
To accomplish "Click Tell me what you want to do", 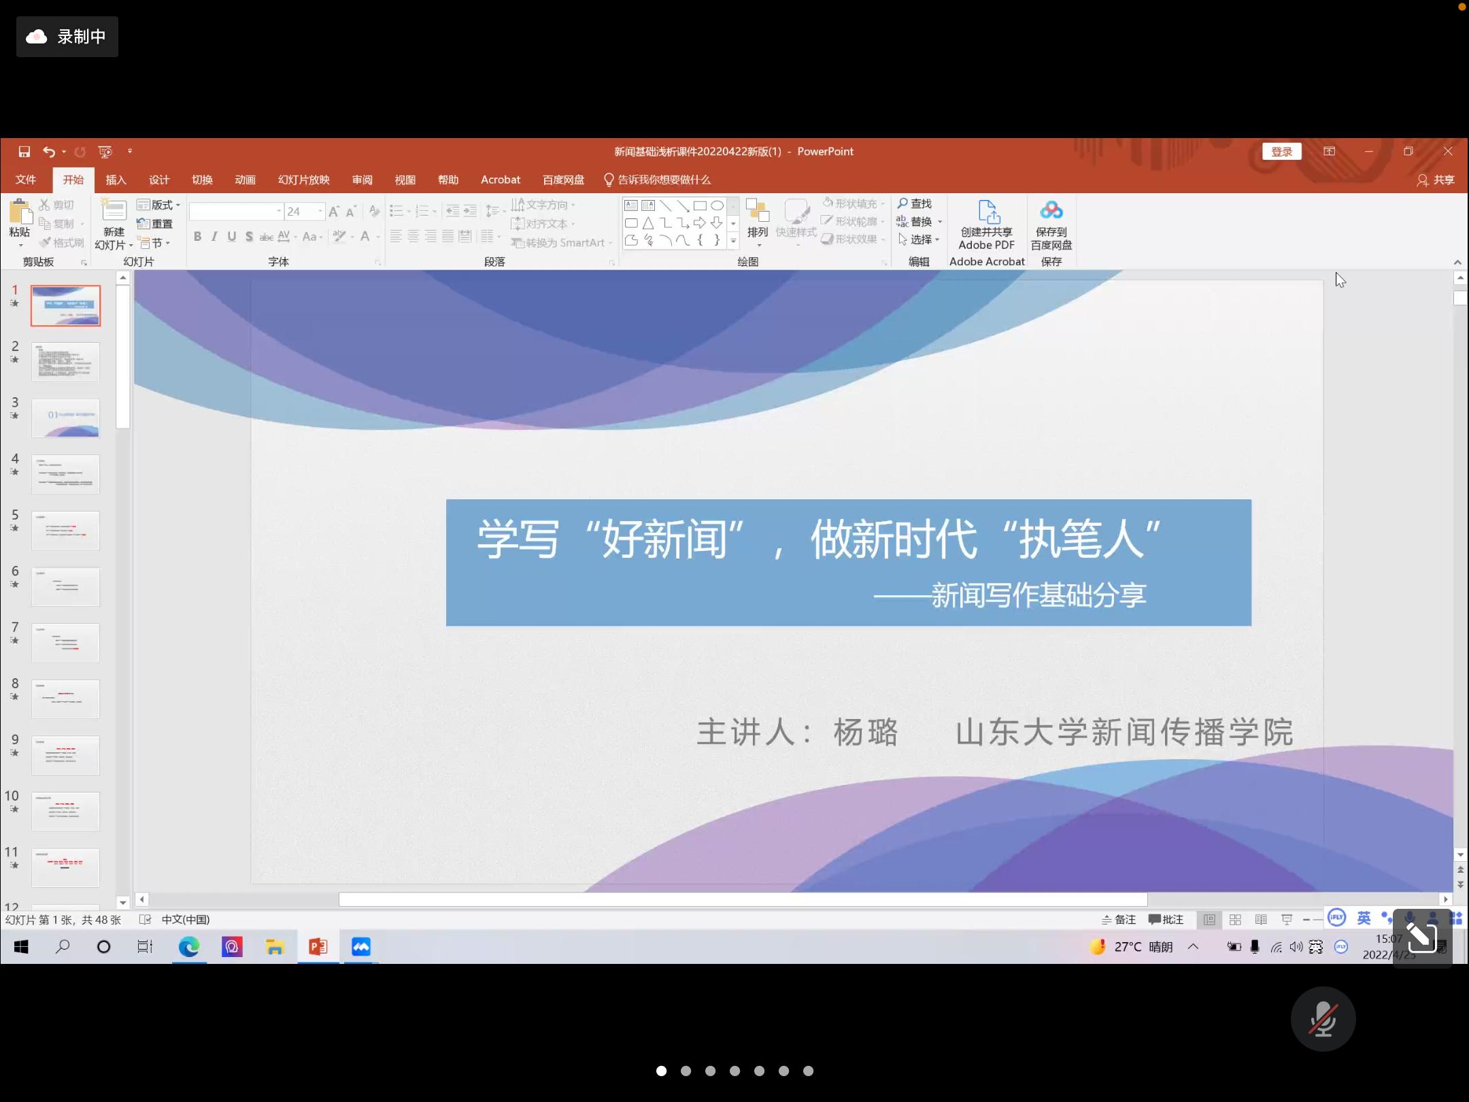I will click(657, 180).
